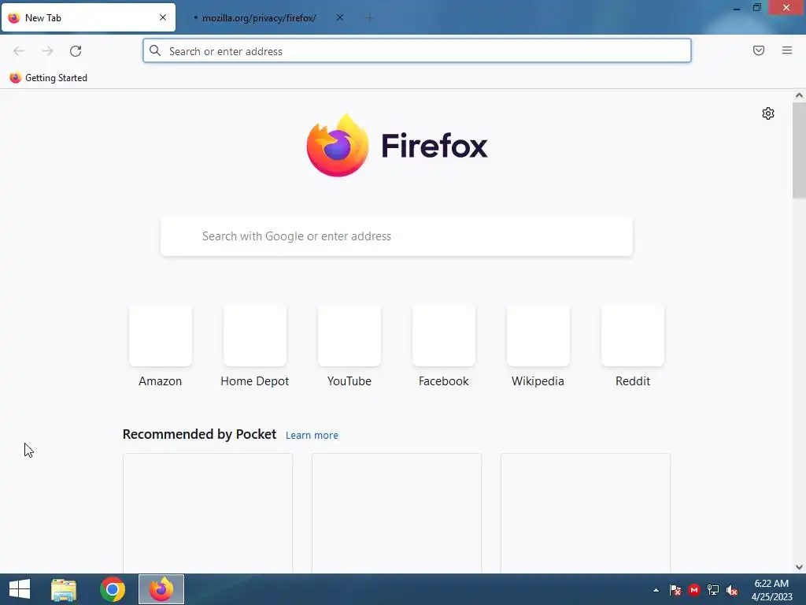This screenshot has width=806, height=605.
Task: Open the taskbar clock and date
Action: pos(771,590)
